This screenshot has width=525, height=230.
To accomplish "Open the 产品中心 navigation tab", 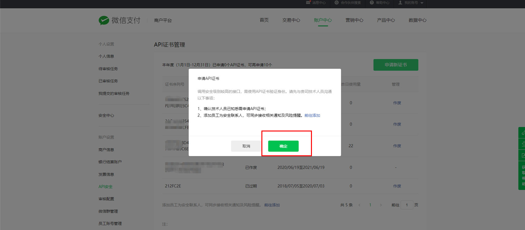I will coord(386,20).
